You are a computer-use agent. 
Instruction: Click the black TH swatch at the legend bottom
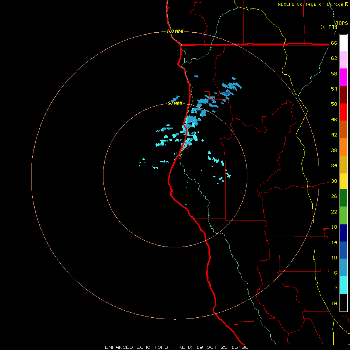click(343, 303)
